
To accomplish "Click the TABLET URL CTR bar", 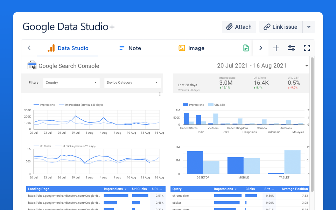I will [293, 162].
